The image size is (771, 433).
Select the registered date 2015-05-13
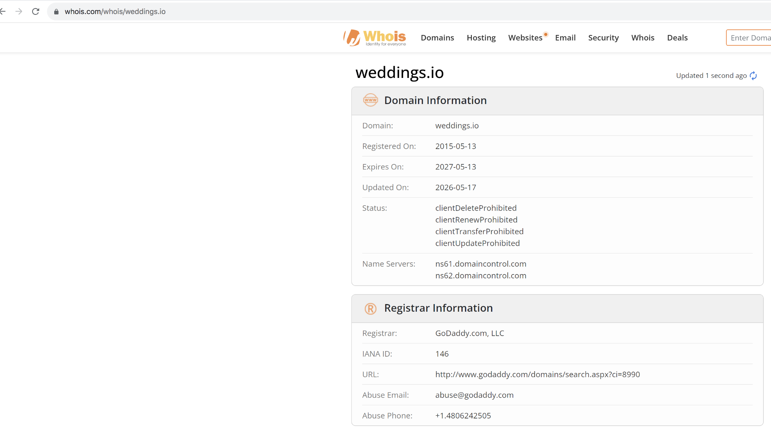pos(456,146)
